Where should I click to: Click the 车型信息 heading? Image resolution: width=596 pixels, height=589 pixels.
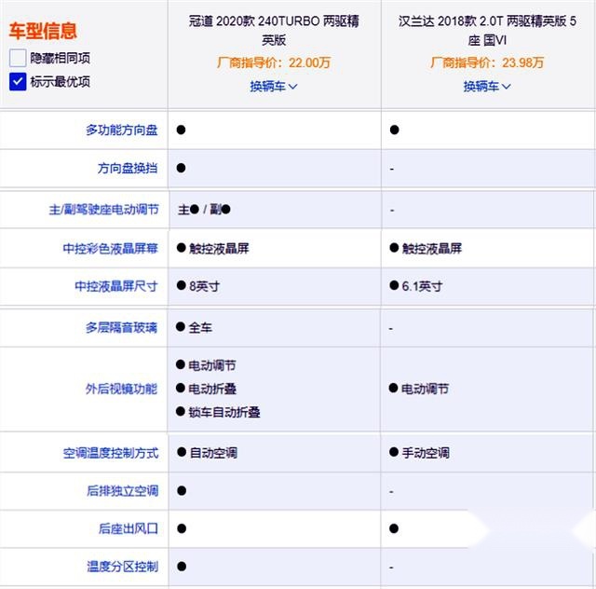(43, 31)
